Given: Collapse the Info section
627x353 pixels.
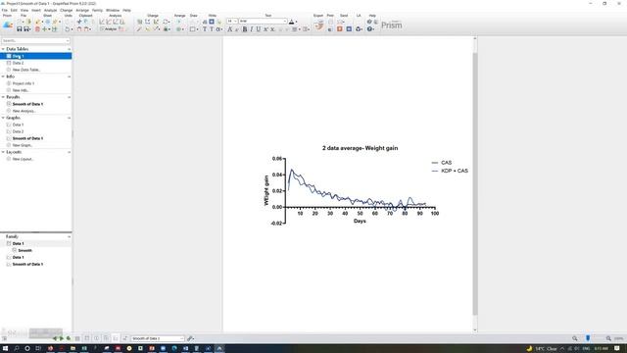Looking at the screenshot, I should click(3, 76).
